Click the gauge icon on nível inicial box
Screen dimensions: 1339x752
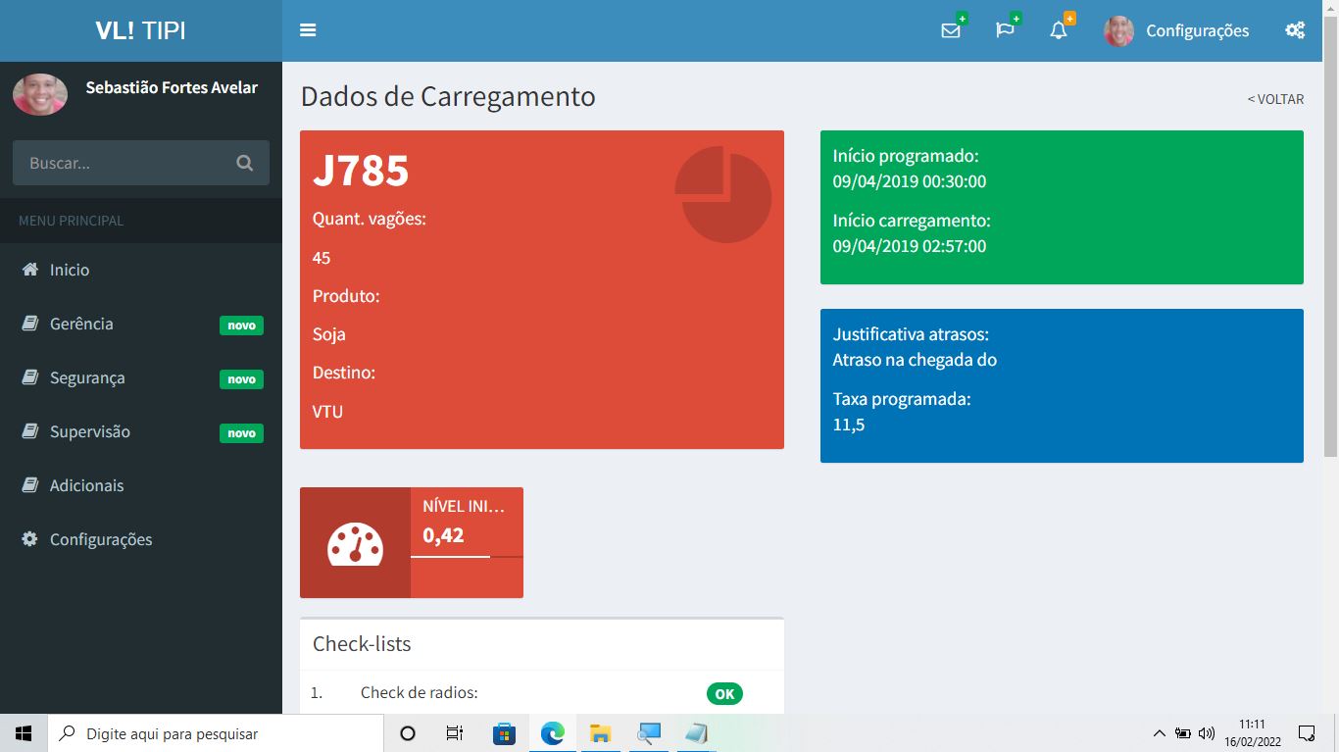355,543
